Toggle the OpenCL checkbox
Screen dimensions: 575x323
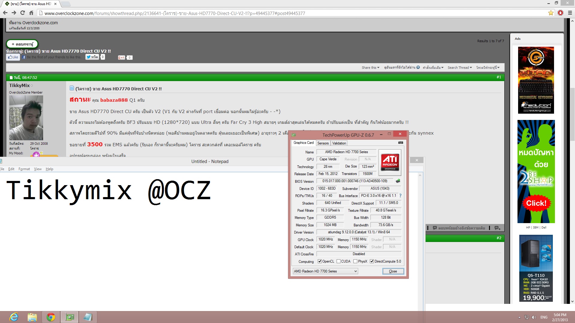tap(320, 261)
